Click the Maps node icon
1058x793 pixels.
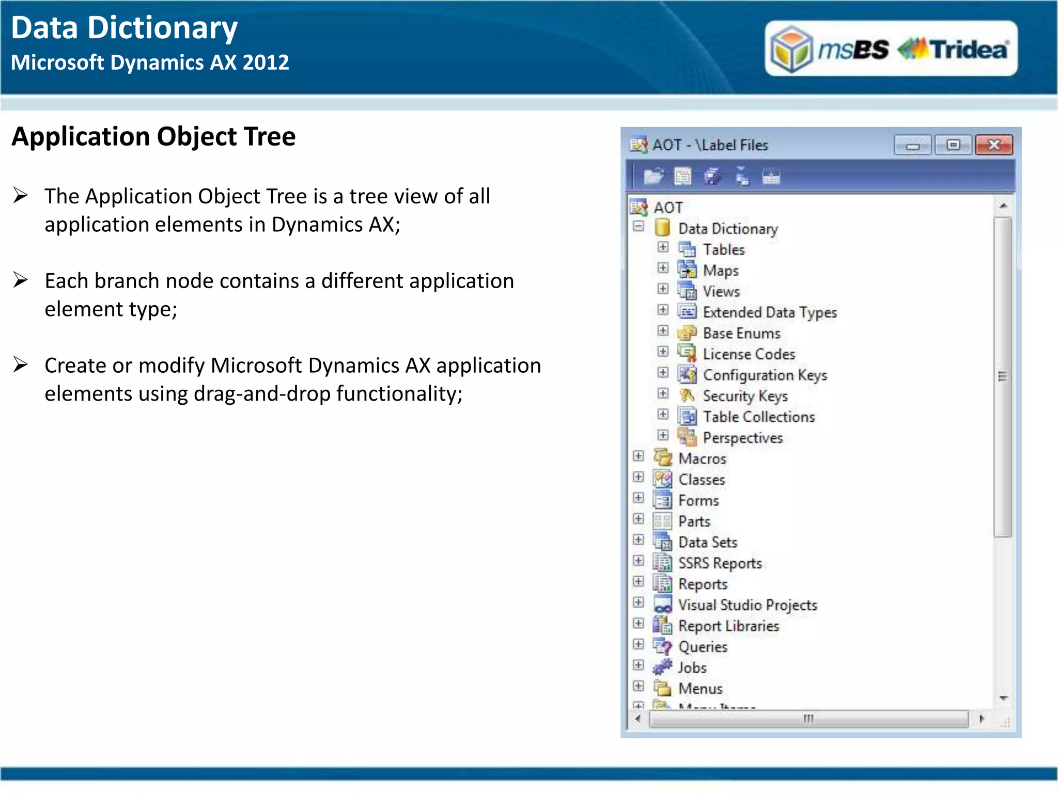tap(687, 270)
